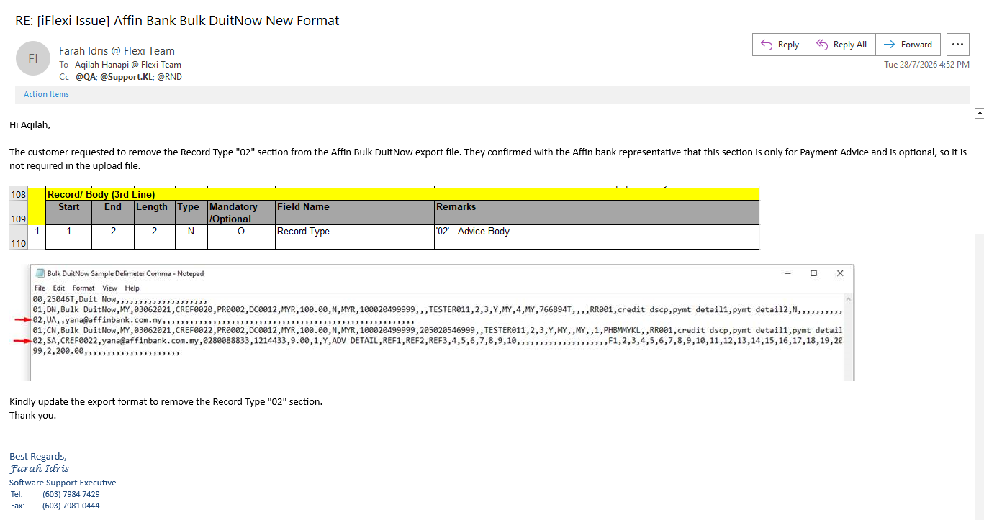Select the "Record Type" field name cell
The width and height of the screenshot is (984, 520).
[355, 237]
